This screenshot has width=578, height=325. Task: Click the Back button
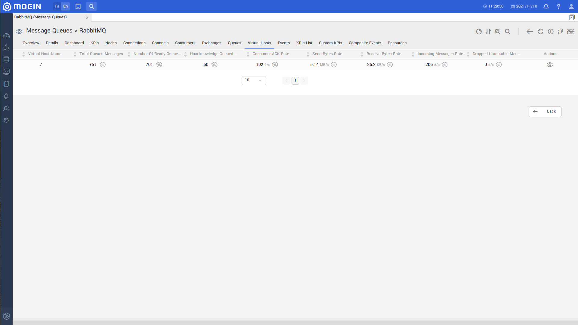[x=545, y=112]
